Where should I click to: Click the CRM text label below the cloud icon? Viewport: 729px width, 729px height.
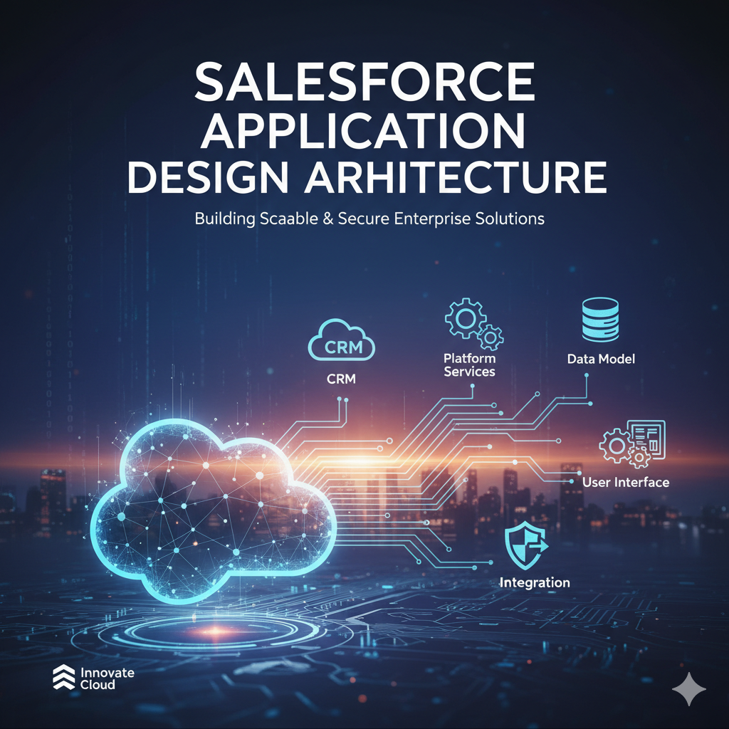tap(341, 379)
